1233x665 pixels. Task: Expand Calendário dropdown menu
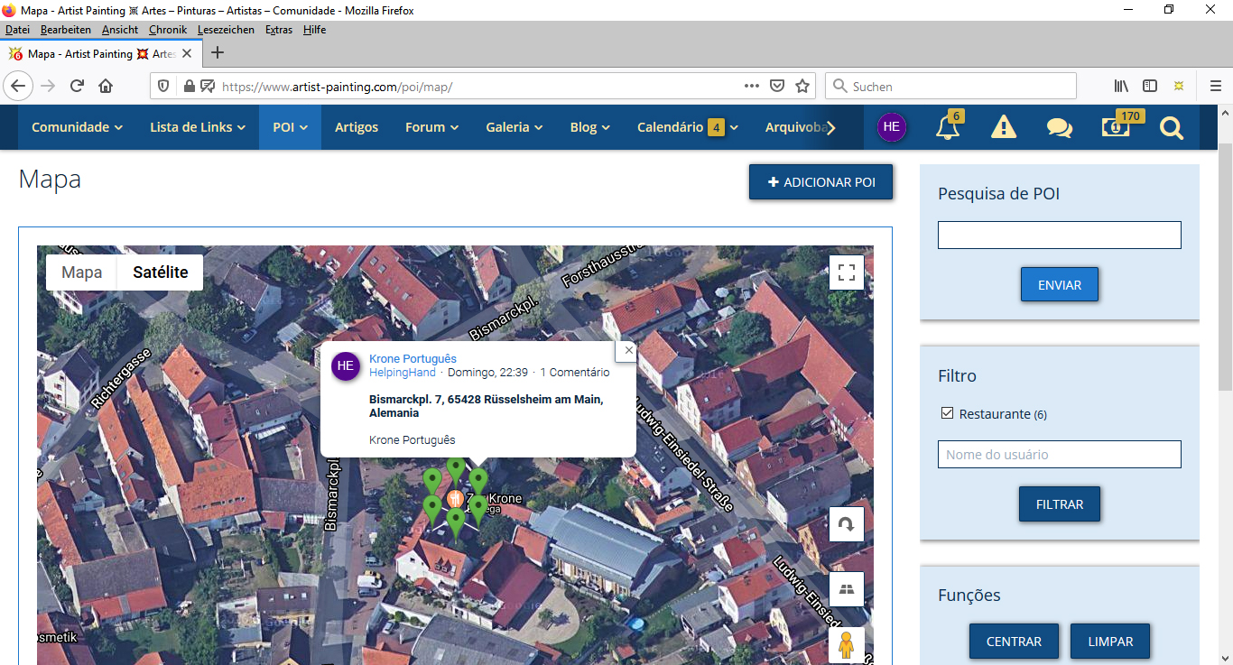[688, 127]
